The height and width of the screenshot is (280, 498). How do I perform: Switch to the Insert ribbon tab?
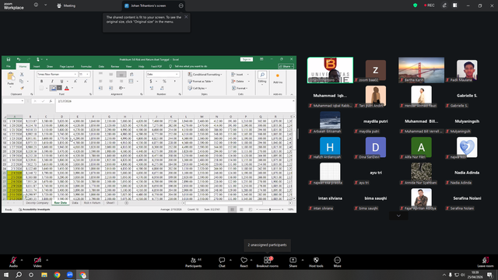click(x=37, y=66)
